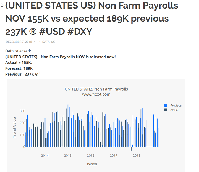Image resolution: width=199 pixels, height=172 pixels.
Task: Click the Forecast: 189K text line
Action: click(x=19, y=68)
